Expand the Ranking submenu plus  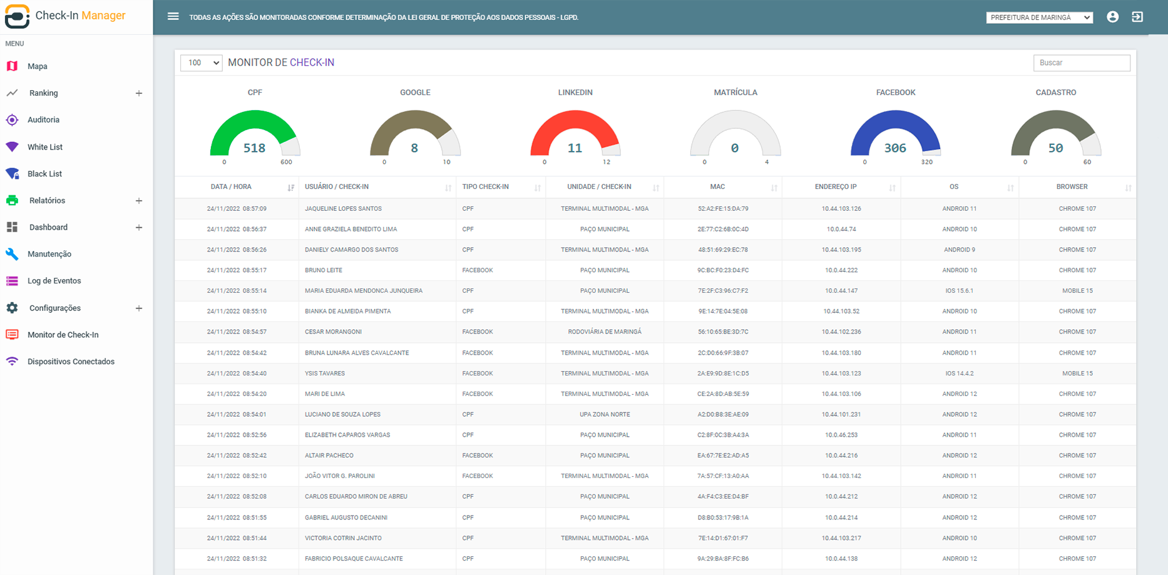(139, 93)
